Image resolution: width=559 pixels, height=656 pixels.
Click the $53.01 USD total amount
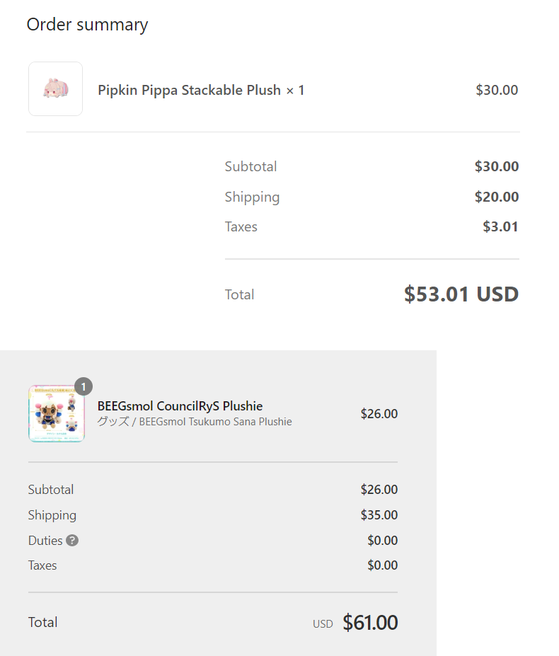click(461, 294)
